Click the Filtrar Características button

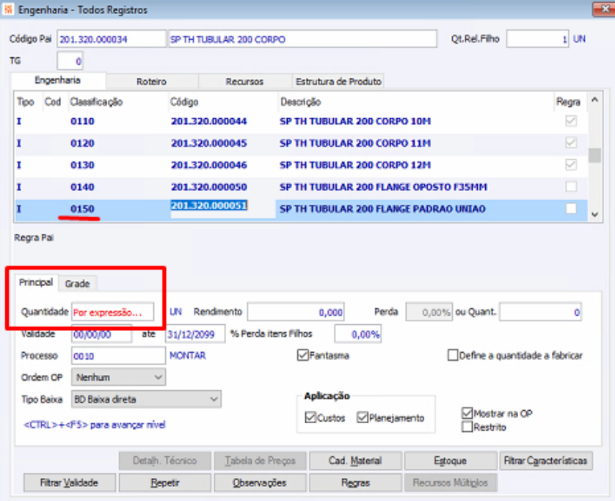545,461
